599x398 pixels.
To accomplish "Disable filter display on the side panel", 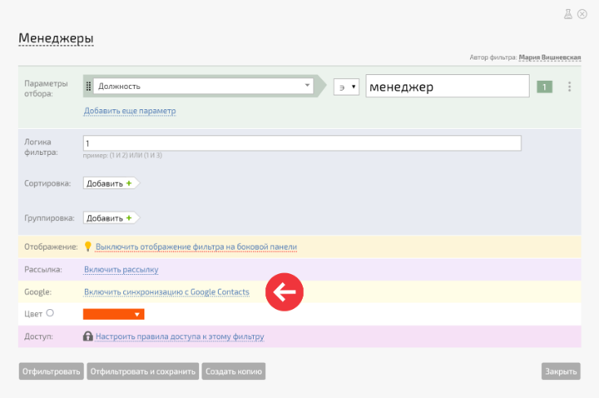I will (196, 246).
